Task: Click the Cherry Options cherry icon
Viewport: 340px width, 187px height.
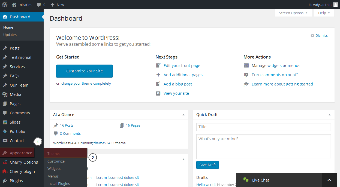Action: pyautogui.click(x=5, y=162)
